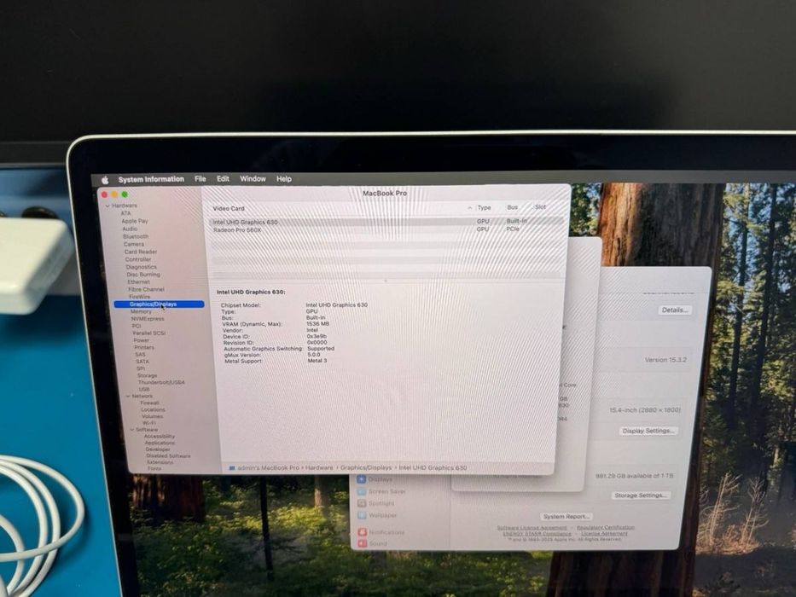Select PCI in the sidebar
This screenshot has height=597, width=796.
tap(137, 326)
